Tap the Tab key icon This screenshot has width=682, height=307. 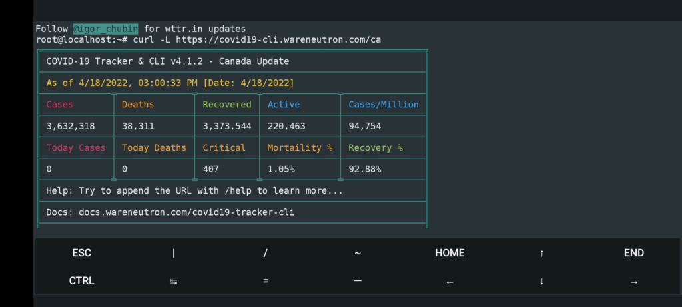click(x=174, y=281)
